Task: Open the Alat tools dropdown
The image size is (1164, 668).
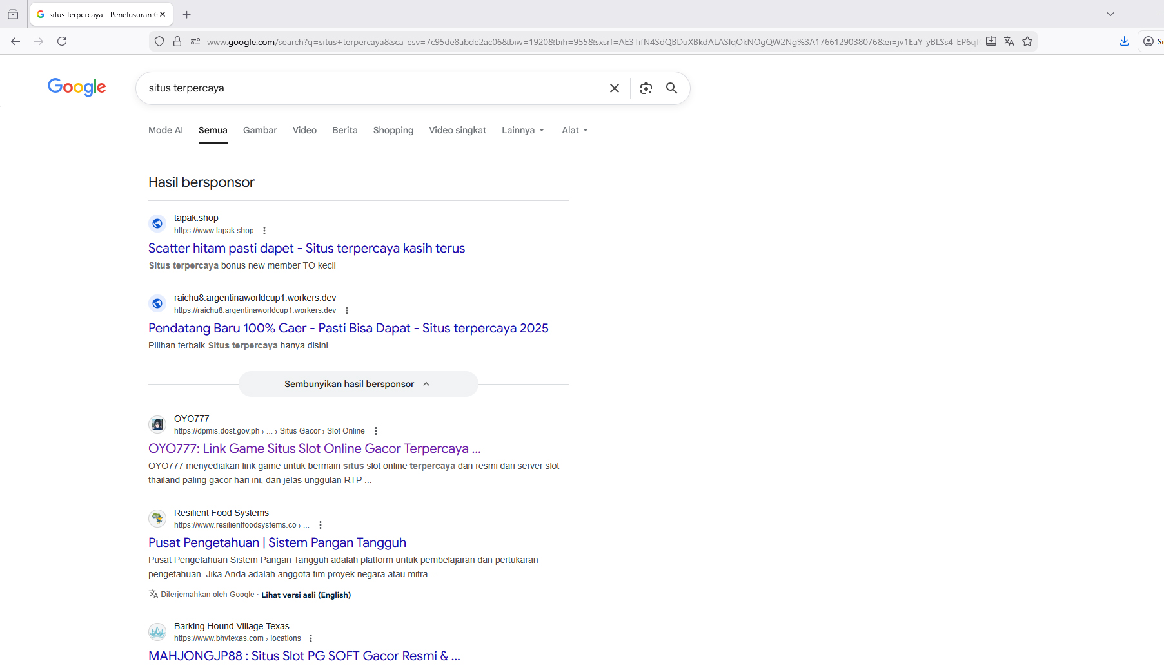Action: [x=575, y=130]
